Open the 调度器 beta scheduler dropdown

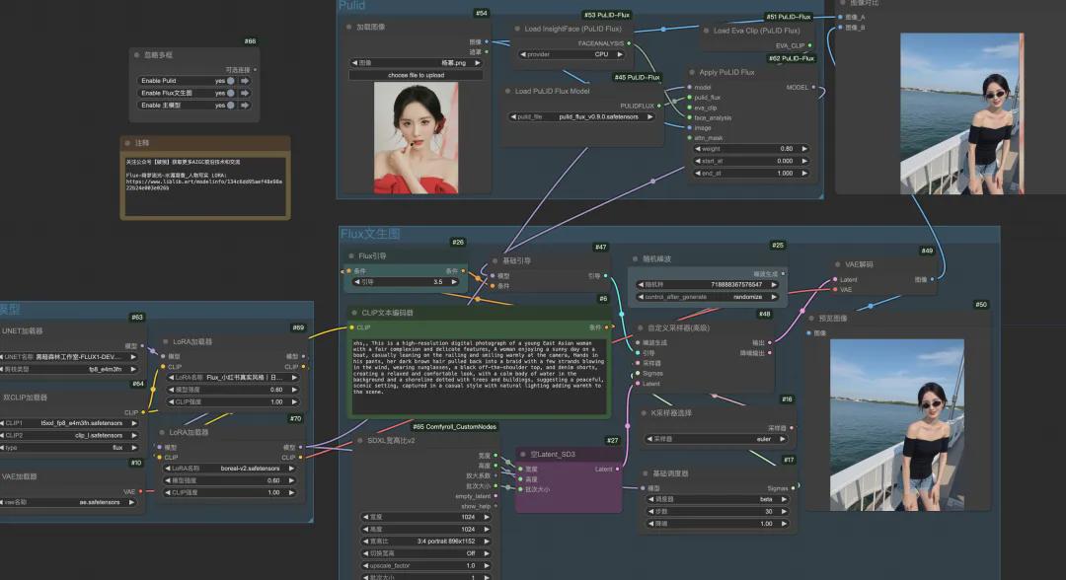pos(713,499)
